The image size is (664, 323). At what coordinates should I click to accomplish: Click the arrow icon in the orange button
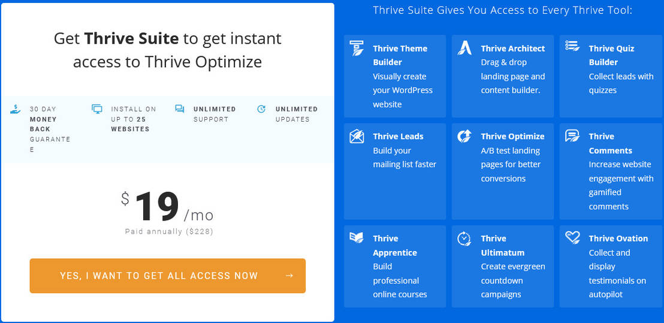click(x=289, y=276)
